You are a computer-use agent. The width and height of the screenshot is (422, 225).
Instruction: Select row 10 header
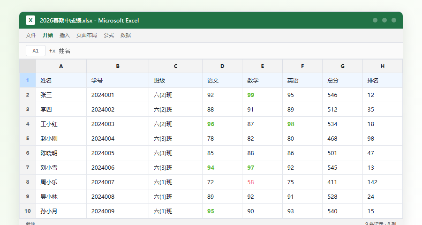28,211
